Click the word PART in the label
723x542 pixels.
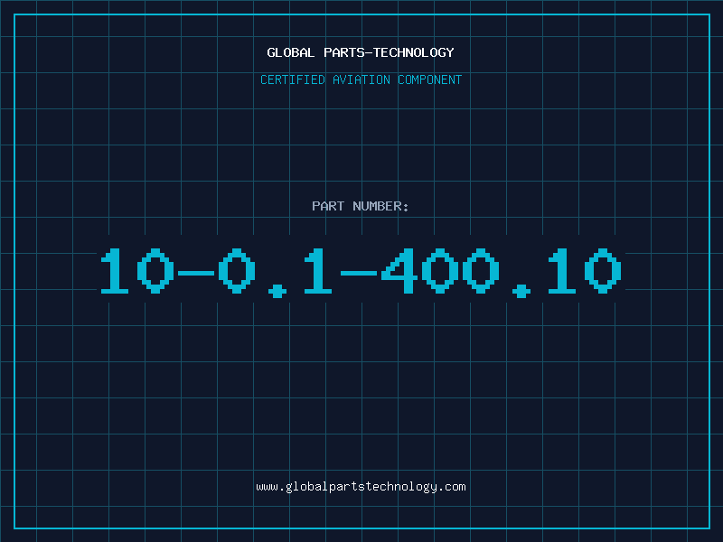pyautogui.click(x=328, y=206)
